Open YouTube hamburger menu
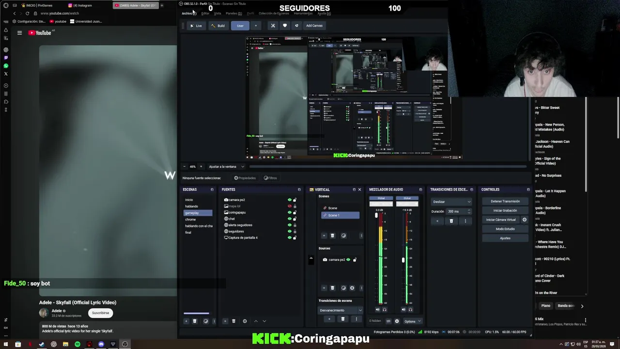 [x=19, y=33]
